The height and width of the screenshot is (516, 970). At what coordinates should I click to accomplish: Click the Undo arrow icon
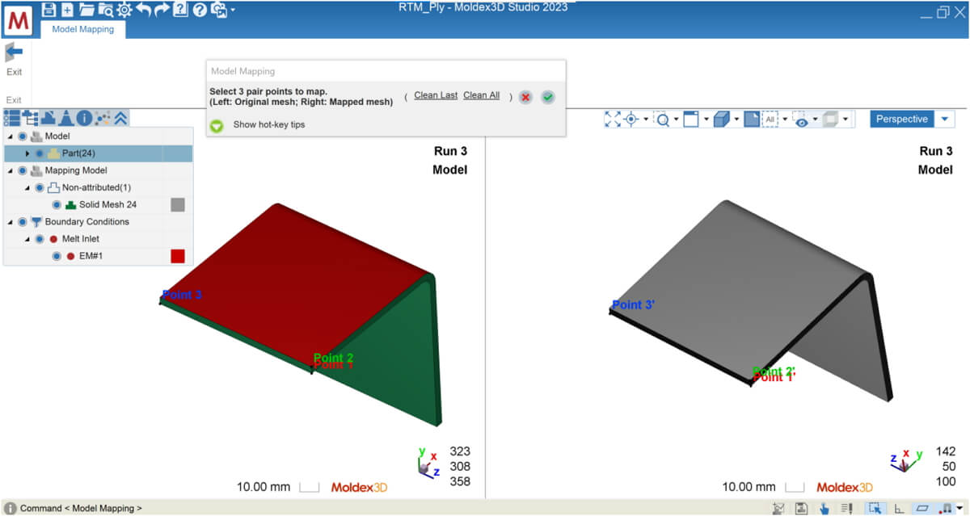(143, 10)
